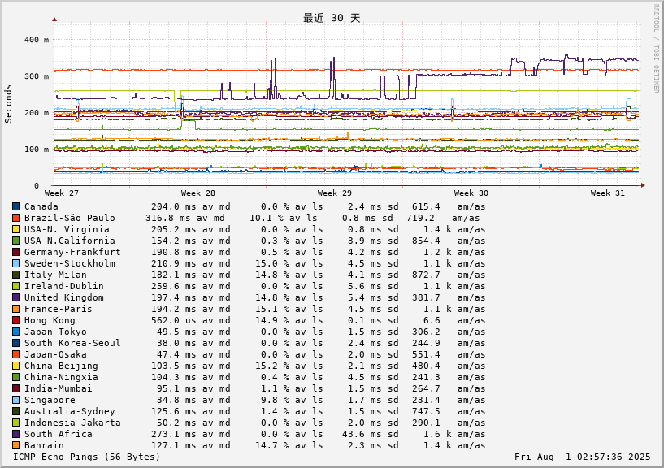Click the '15.2 %' China-Beijing loss value
The image size is (664, 468).
click(x=272, y=366)
